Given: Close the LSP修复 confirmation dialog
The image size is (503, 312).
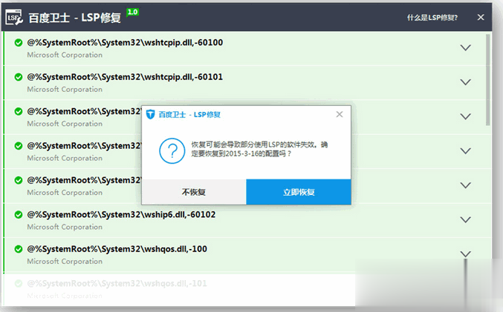Looking at the screenshot, I should pyautogui.click(x=340, y=114).
